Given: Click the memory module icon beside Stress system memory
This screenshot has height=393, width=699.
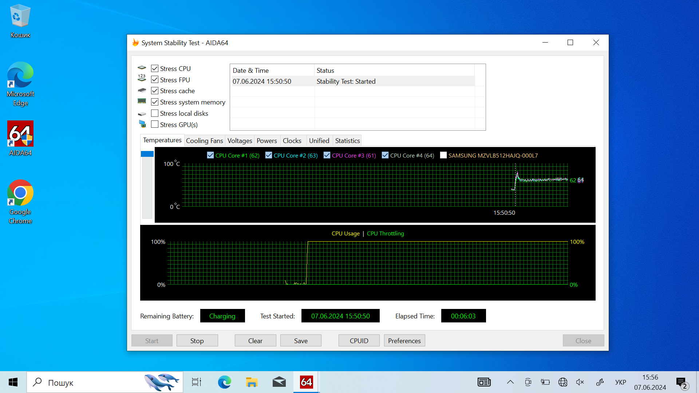Looking at the screenshot, I should click(142, 101).
